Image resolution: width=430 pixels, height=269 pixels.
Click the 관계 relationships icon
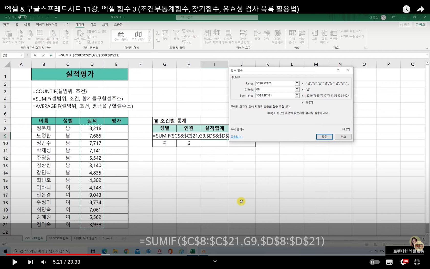(x=267, y=35)
